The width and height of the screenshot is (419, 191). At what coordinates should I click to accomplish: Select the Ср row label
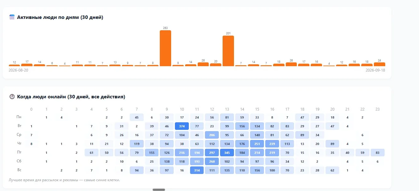point(19,135)
